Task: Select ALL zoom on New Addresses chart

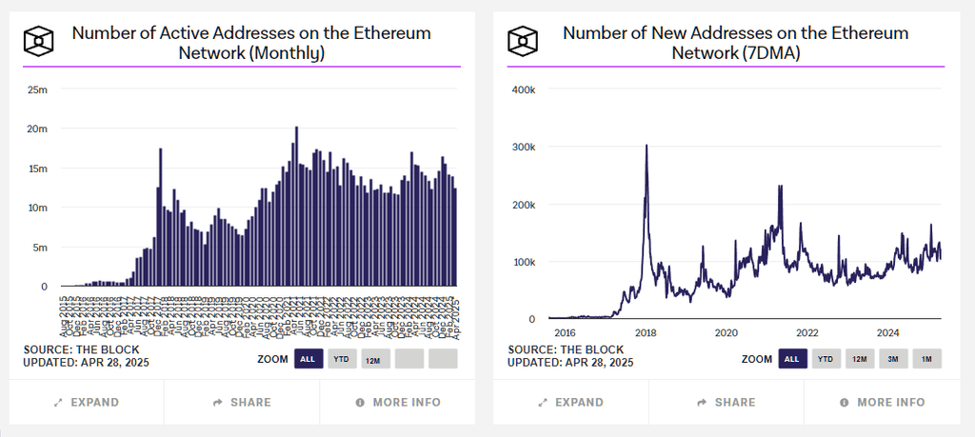Action: click(790, 359)
